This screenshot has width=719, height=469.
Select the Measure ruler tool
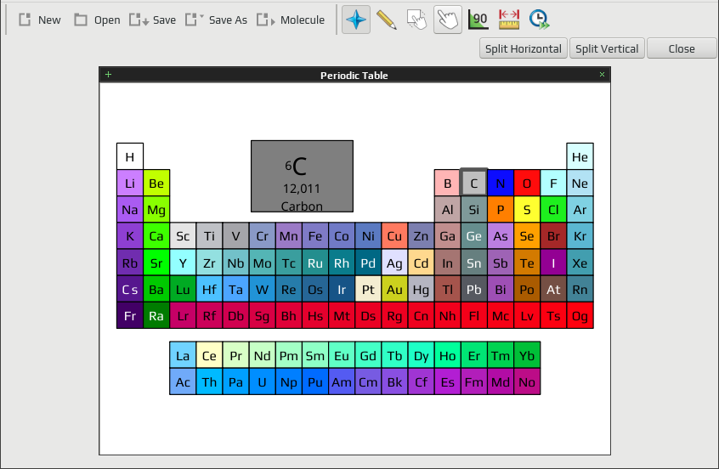click(x=508, y=20)
